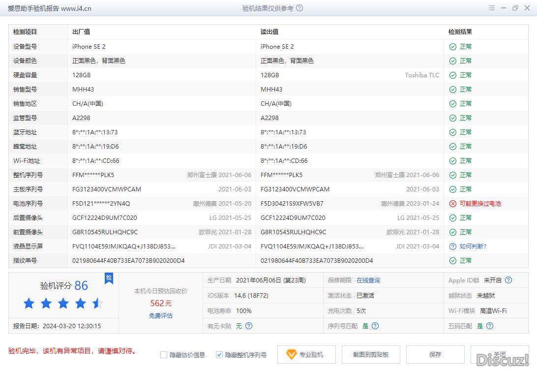Image resolution: width=537 pixels, height=372 pixels.
Task: Click the red X icon for 电池序列号
Action: (x=453, y=204)
